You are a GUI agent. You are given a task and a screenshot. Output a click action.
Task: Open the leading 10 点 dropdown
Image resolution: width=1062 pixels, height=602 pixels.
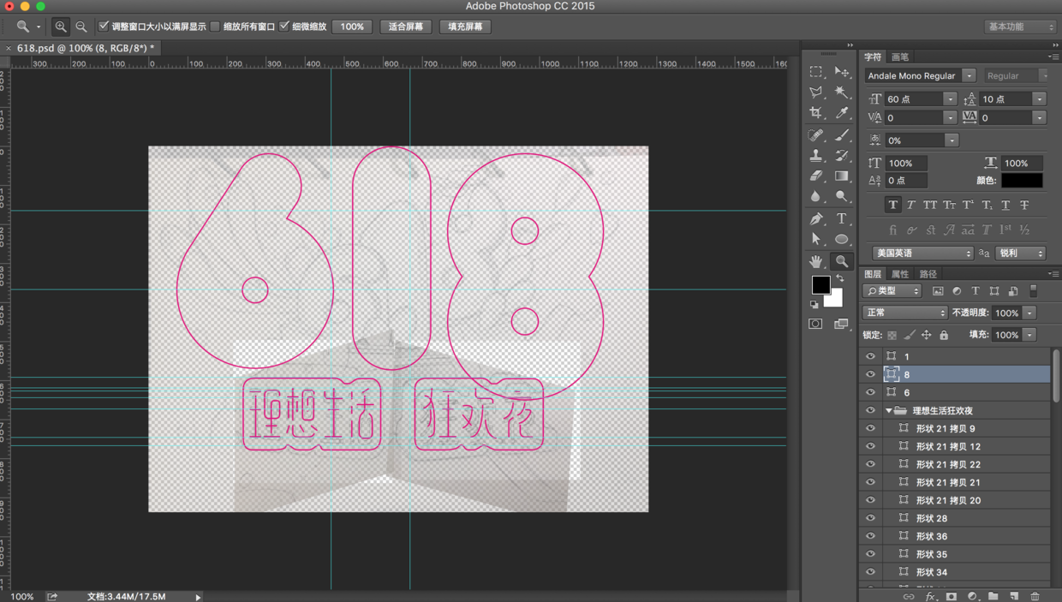[x=1039, y=99]
